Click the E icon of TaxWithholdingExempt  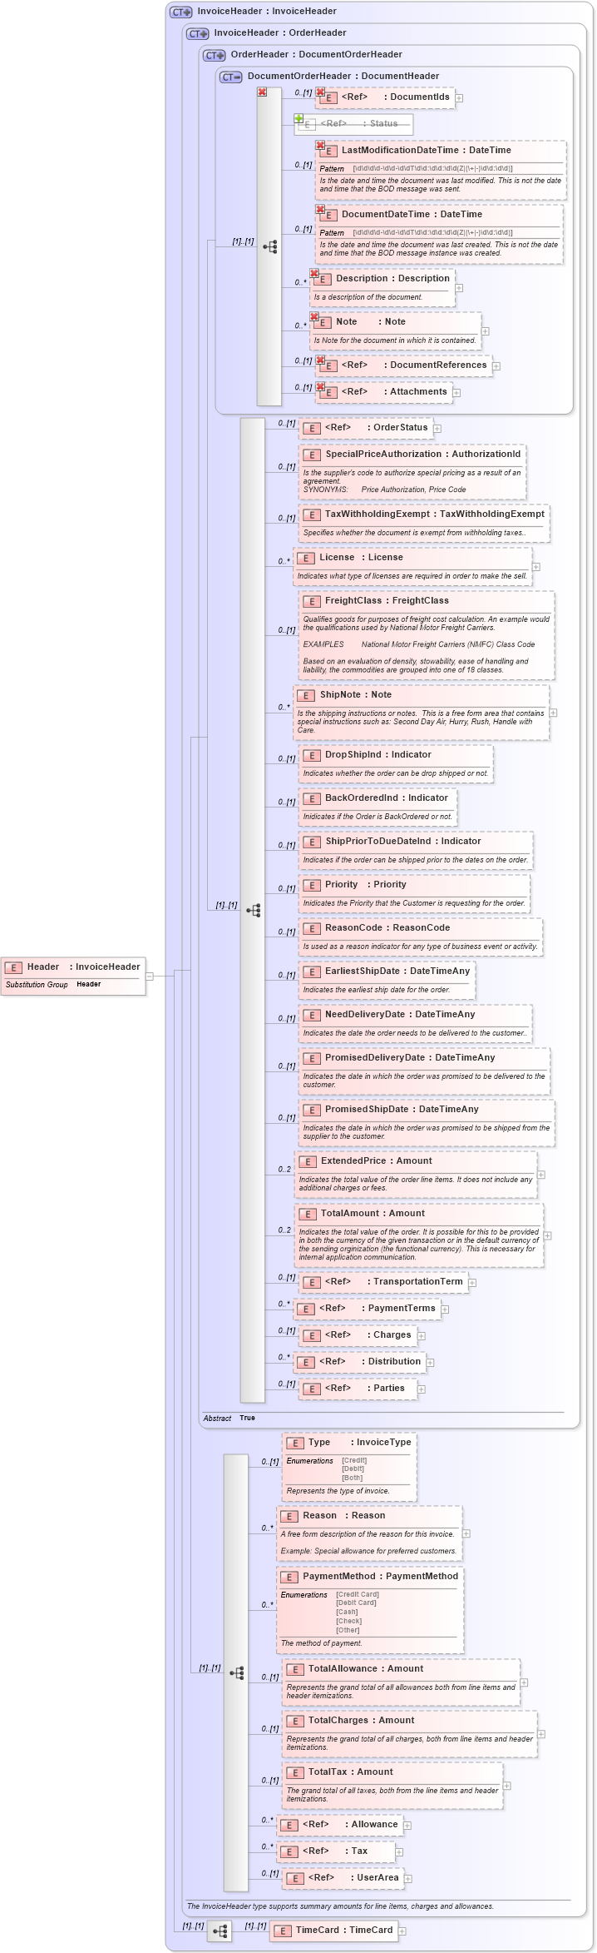click(x=312, y=514)
